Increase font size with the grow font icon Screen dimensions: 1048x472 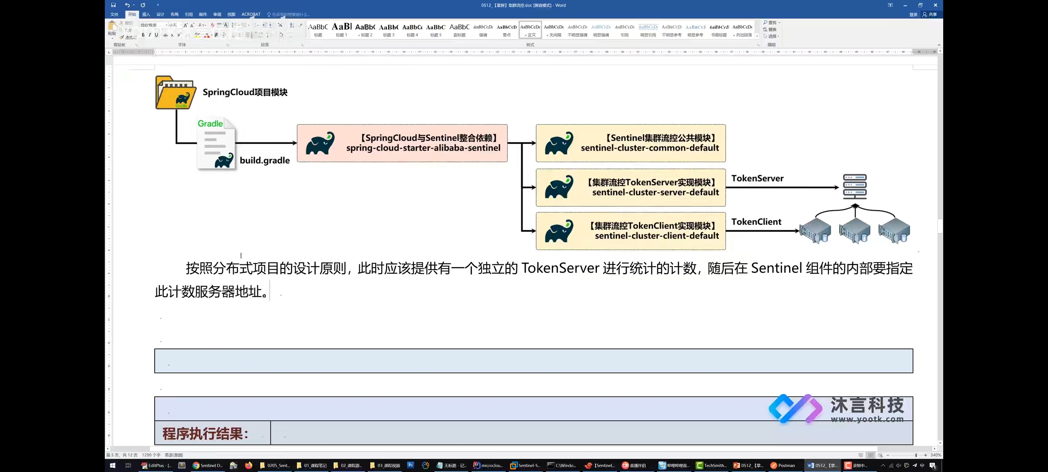[x=186, y=25]
